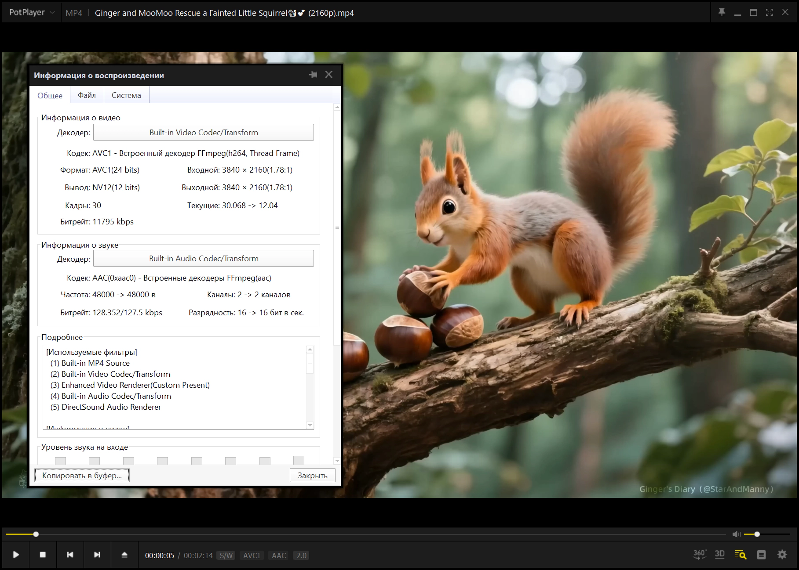Open the playlist search icon
Viewport: 799px width, 570px height.
(x=741, y=555)
